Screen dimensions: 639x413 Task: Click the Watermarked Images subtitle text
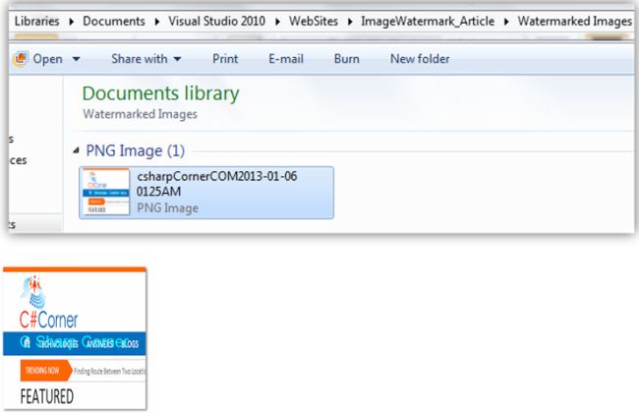click(x=140, y=114)
